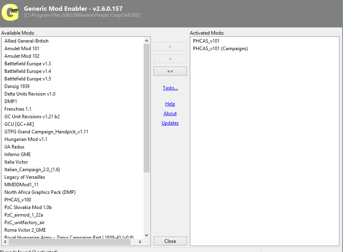Close the Generic Mod Enabler window
Viewport: 343px width, 252px height.
(x=170, y=241)
